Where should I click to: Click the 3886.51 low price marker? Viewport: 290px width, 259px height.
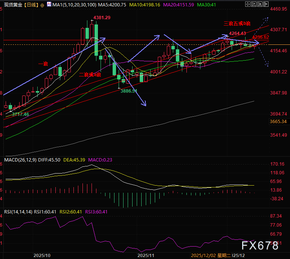pos(130,91)
